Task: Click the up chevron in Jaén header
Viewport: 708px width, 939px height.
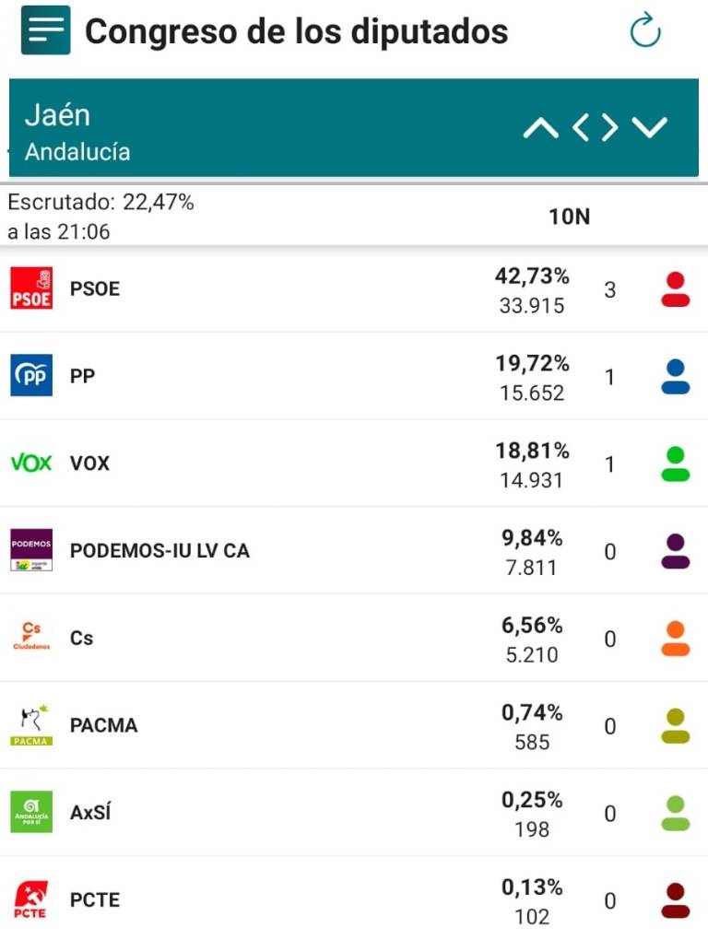Action: coord(541,127)
